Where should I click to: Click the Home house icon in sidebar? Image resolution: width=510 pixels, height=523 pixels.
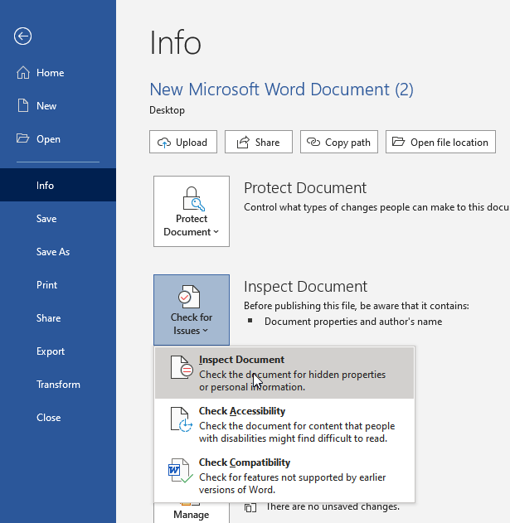(23, 72)
